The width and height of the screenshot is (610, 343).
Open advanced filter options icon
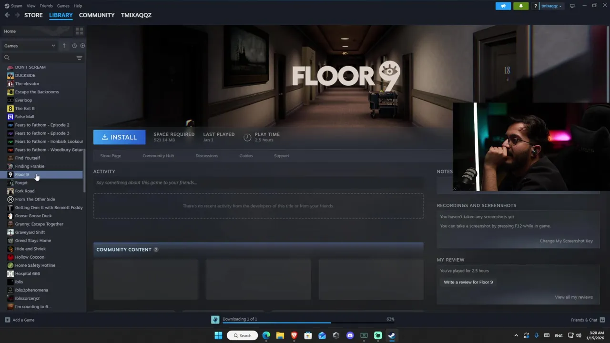click(x=79, y=58)
